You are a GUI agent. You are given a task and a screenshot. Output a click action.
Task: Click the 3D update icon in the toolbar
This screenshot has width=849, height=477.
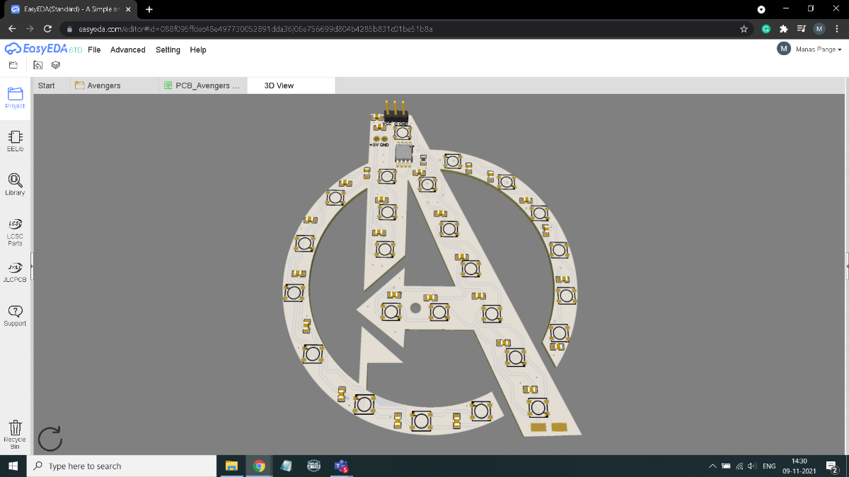pos(38,65)
